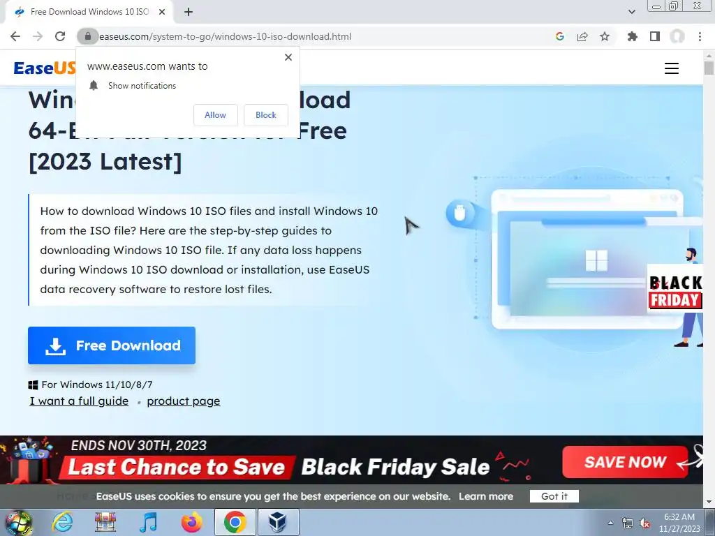Screen dimensions: 715x536
Task: Click the EaseUS logo
Action: point(45,68)
